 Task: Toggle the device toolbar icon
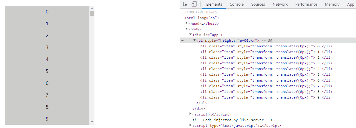194,4
